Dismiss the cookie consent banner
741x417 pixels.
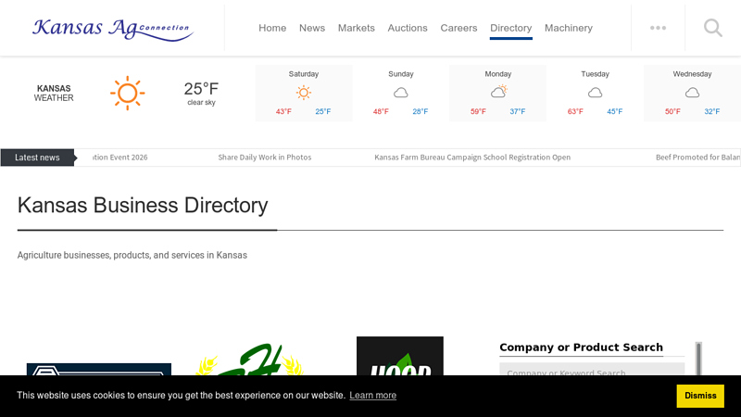(x=700, y=396)
